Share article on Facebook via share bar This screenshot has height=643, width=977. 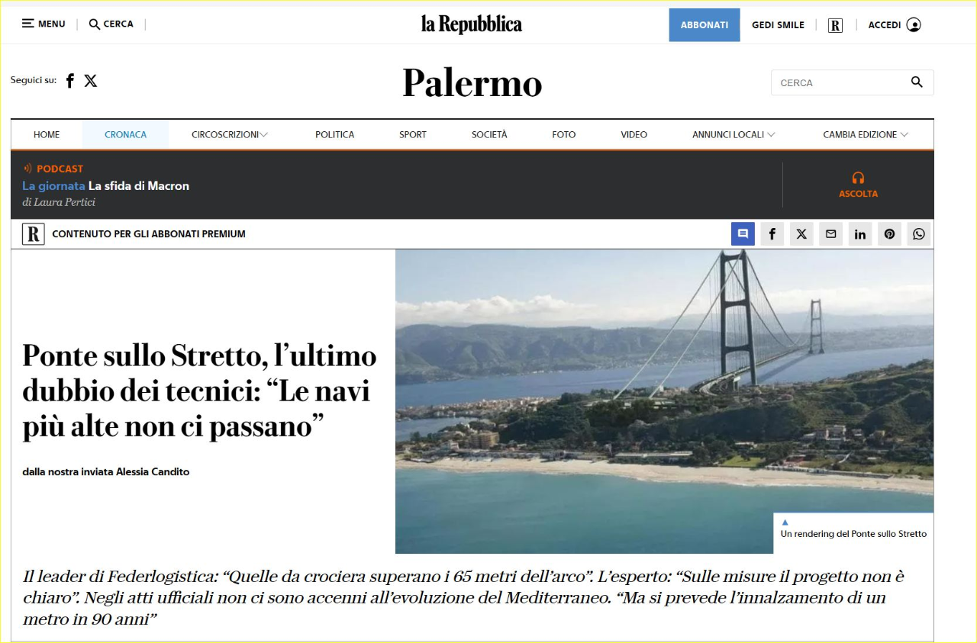pos(772,234)
